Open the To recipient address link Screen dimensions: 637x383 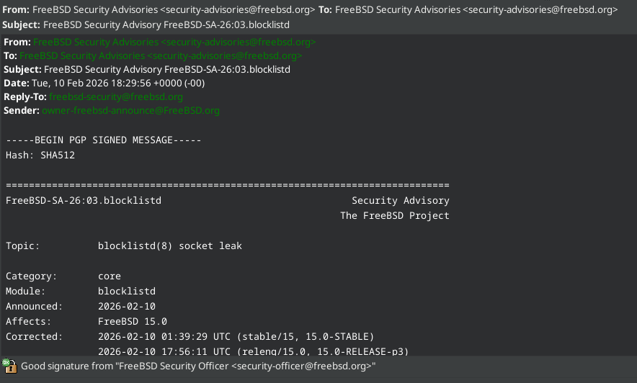tap(160, 55)
